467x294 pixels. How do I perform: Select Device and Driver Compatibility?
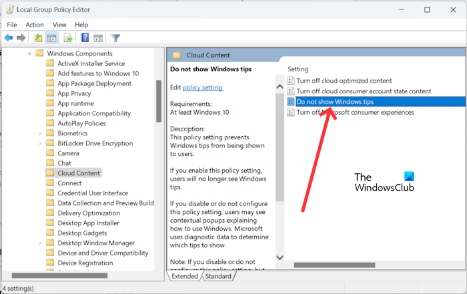103,253
